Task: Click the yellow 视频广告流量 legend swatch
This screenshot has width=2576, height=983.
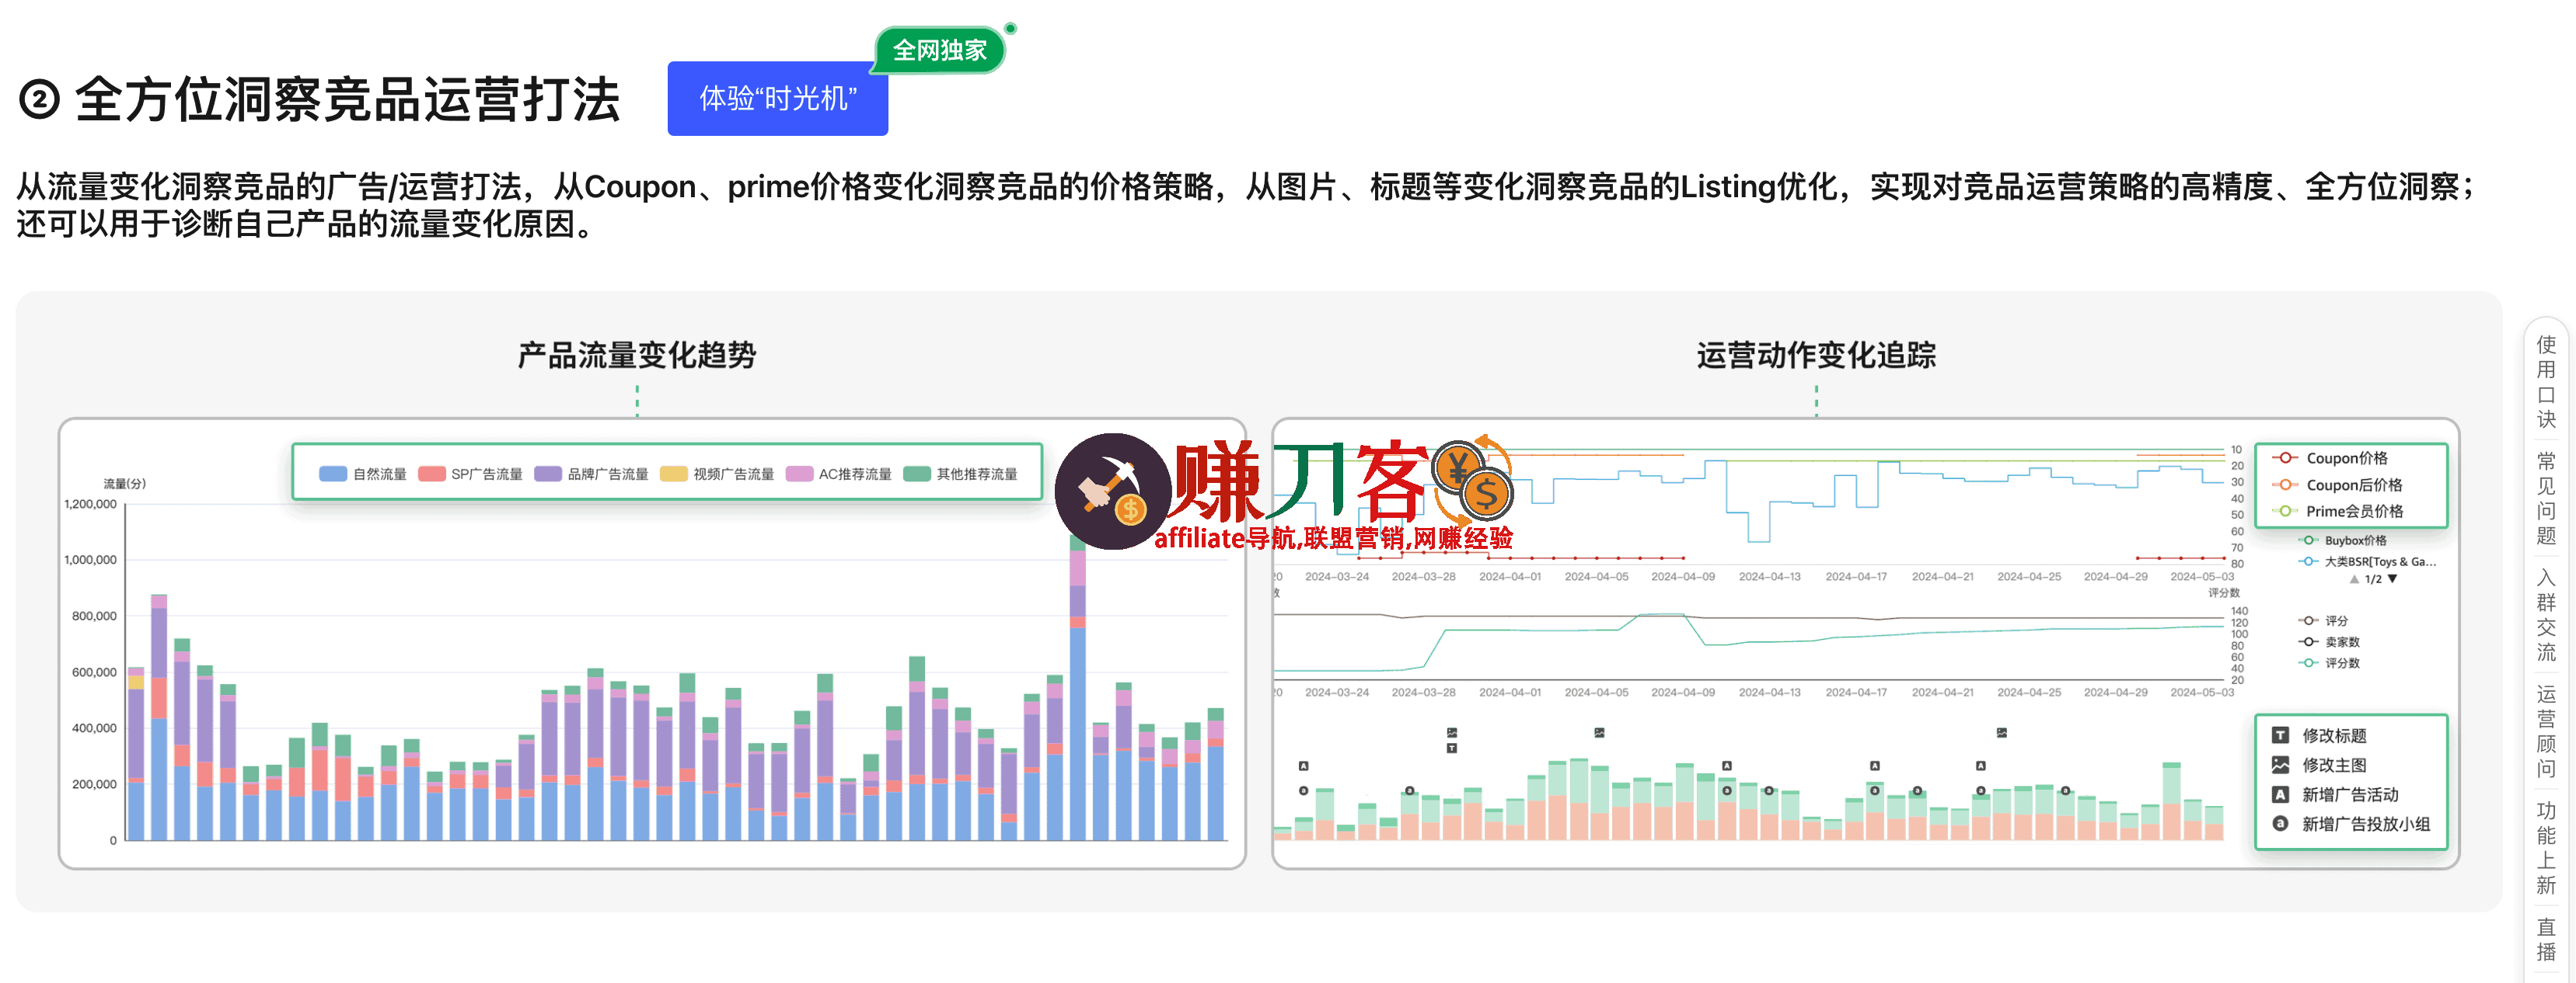Action: [674, 474]
